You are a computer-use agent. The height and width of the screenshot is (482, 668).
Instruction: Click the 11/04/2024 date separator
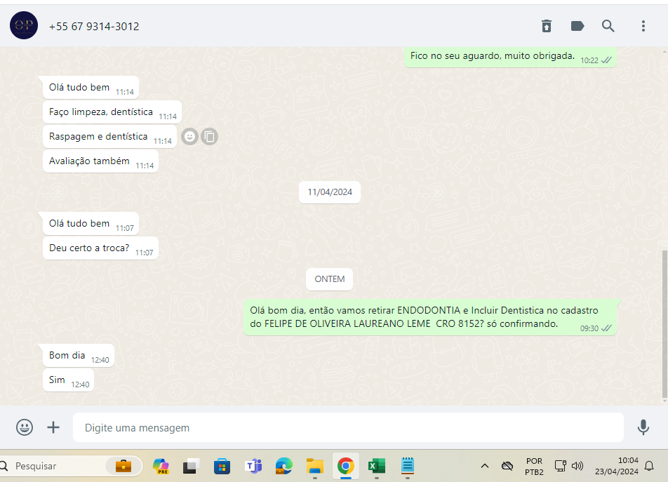point(330,192)
